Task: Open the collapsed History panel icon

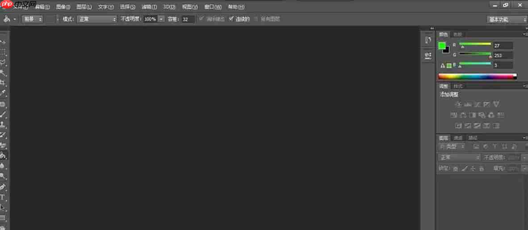Action: coord(428,40)
